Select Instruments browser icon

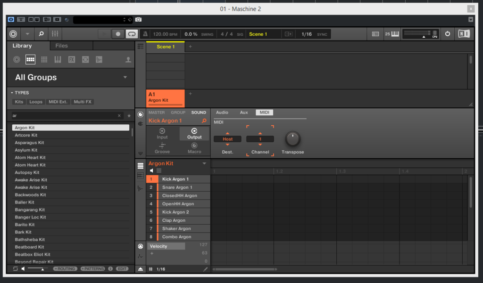click(x=58, y=60)
